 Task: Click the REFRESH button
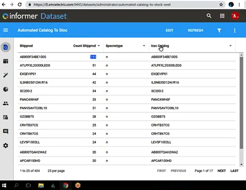coord(195,31)
